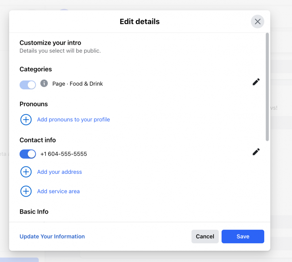Edit the phone number with pencil icon
This screenshot has width=292, height=262.
click(x=256, y=152)
